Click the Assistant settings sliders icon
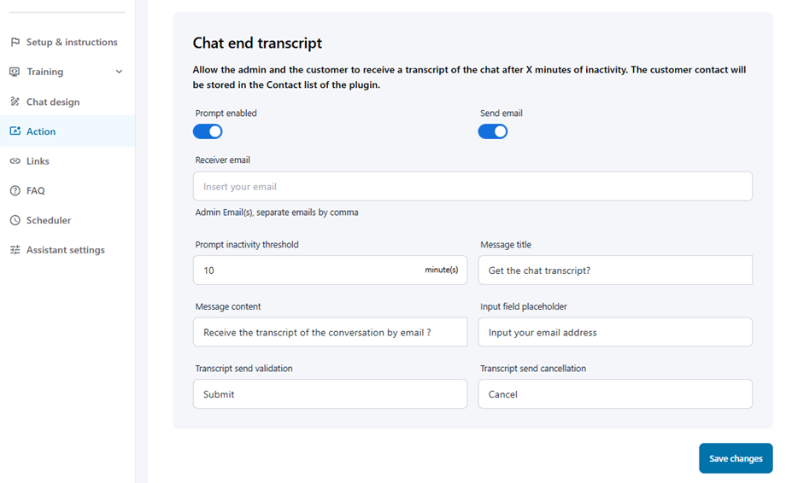The width and height of the screenshot is (786, 483). click(15, 250)
